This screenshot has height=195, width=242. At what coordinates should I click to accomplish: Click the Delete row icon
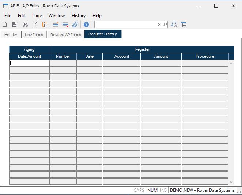pyautogui.click(x=65, y=25)
